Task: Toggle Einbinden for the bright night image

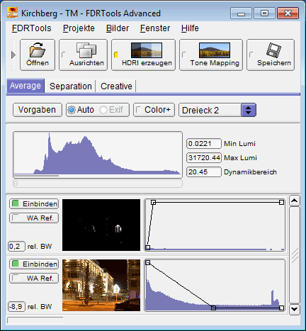Action: pyautogui.click(x=34, y=264)
